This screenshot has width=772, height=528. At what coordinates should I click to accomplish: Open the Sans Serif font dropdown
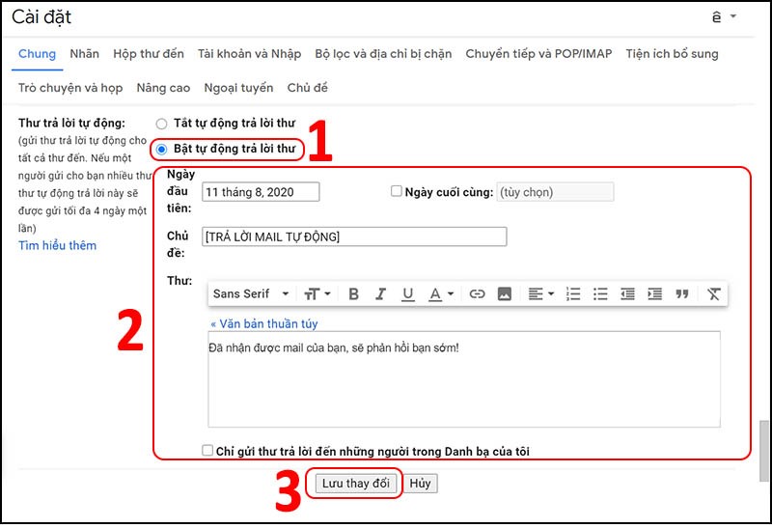click(x=251, y=294)
